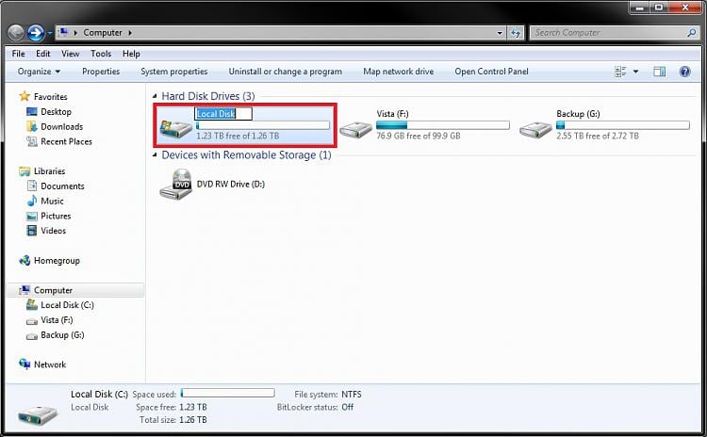This screenshot has width=707, height=437.
Task: Click the Back navigation arrow
Action: click(x=16, y=32)
